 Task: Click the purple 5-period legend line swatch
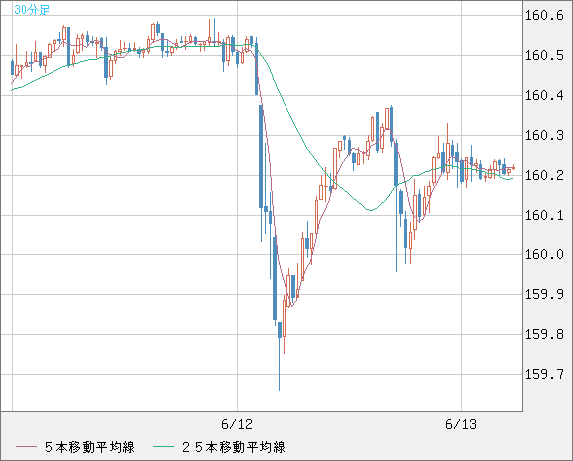click(26, 447)
